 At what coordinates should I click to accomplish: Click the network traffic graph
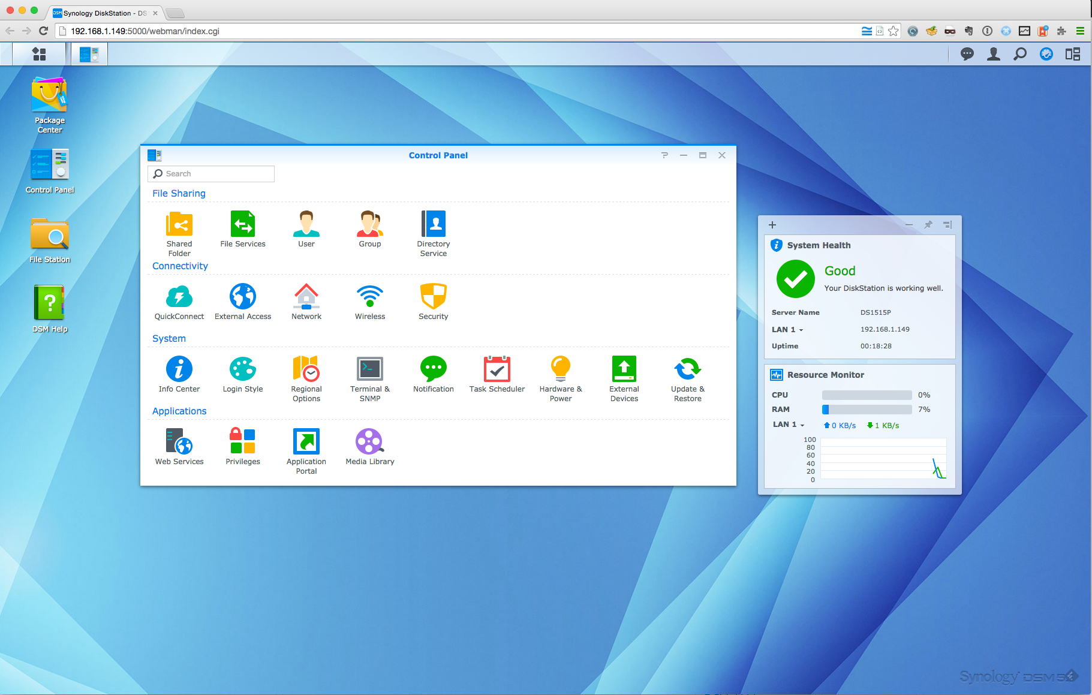[883, 459]
